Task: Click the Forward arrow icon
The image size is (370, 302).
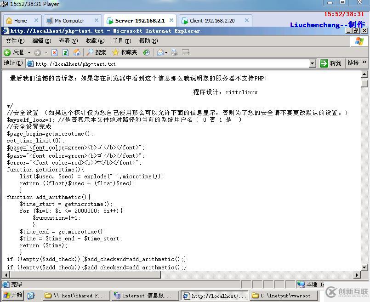Action: pos(37,52)
